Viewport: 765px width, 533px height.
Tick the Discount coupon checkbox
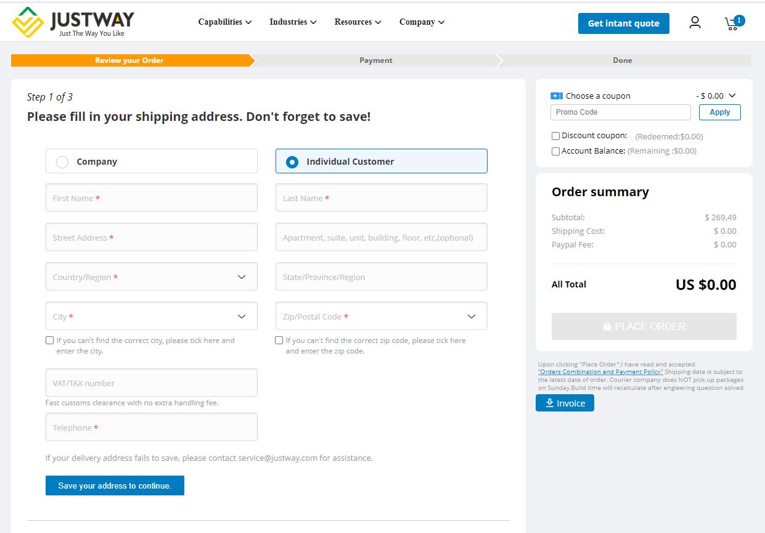(555, 136)
